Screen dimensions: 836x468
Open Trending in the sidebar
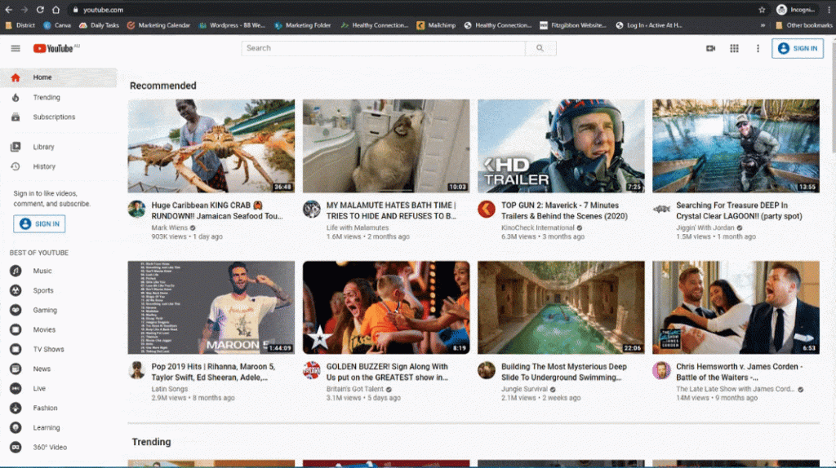click(59, 98)
